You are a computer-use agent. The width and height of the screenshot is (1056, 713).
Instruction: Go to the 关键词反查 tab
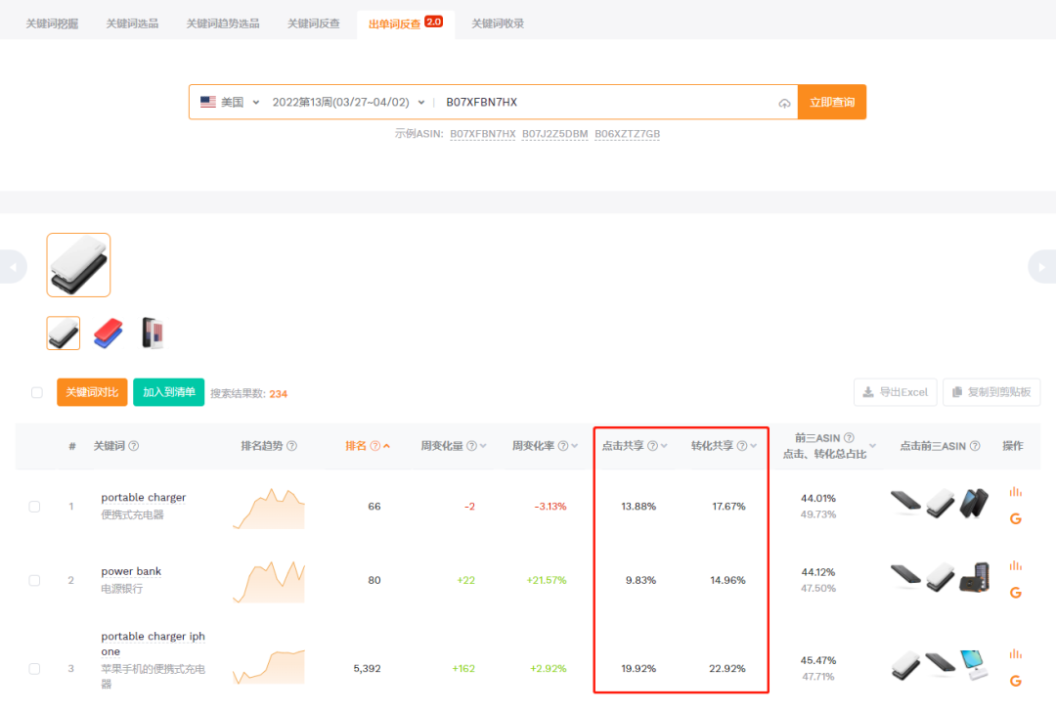coord(313,23)
